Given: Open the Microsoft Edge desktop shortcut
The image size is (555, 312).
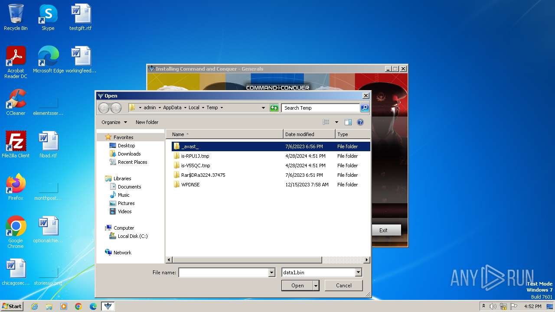Looking at the screenshot, I should click(x=48, y=60).
